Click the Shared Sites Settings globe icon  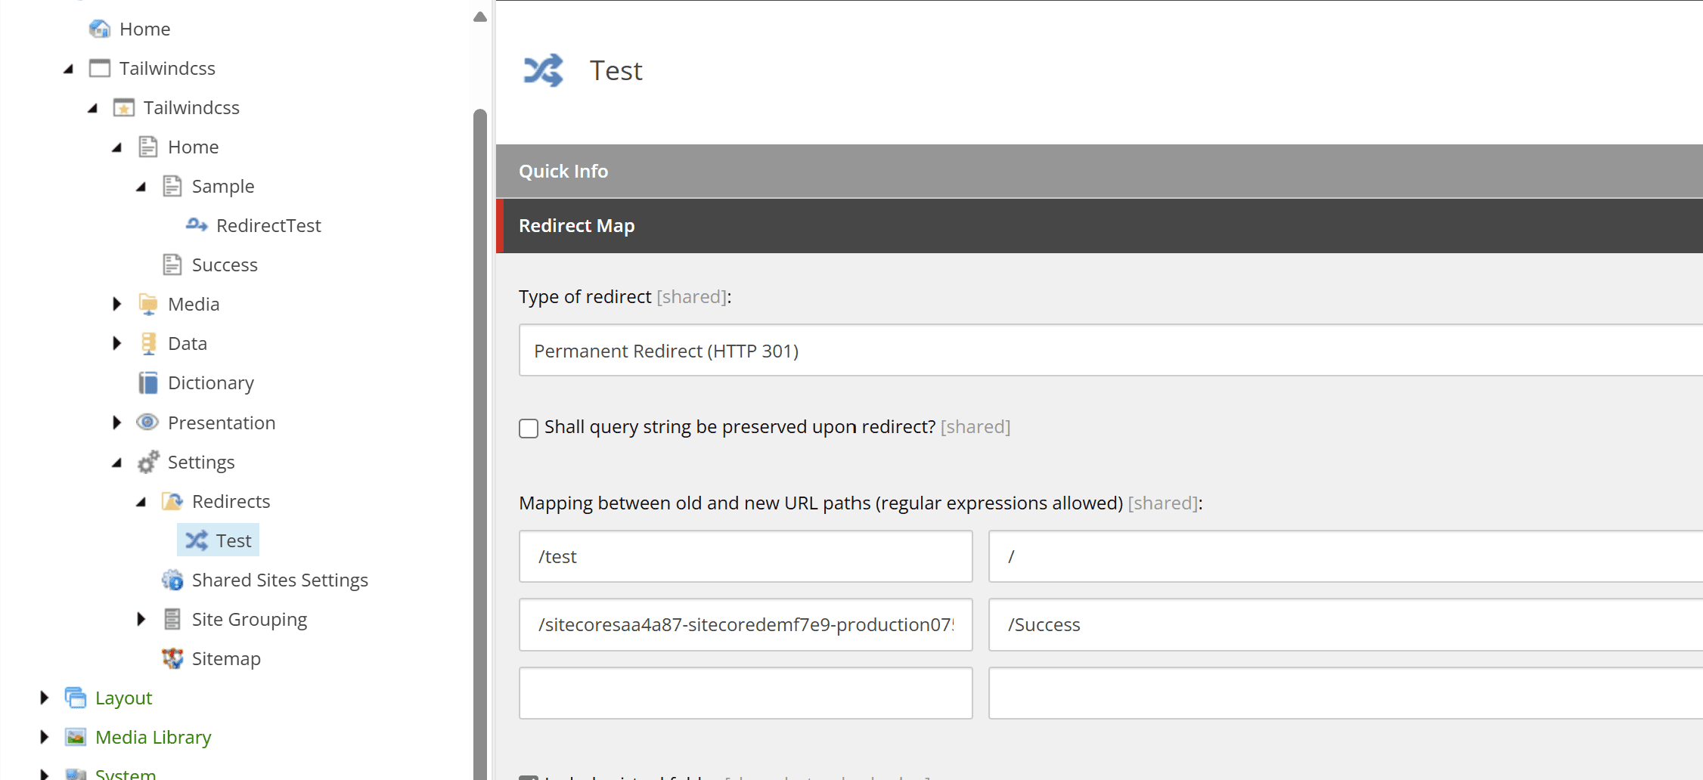(x=172, y=580)
